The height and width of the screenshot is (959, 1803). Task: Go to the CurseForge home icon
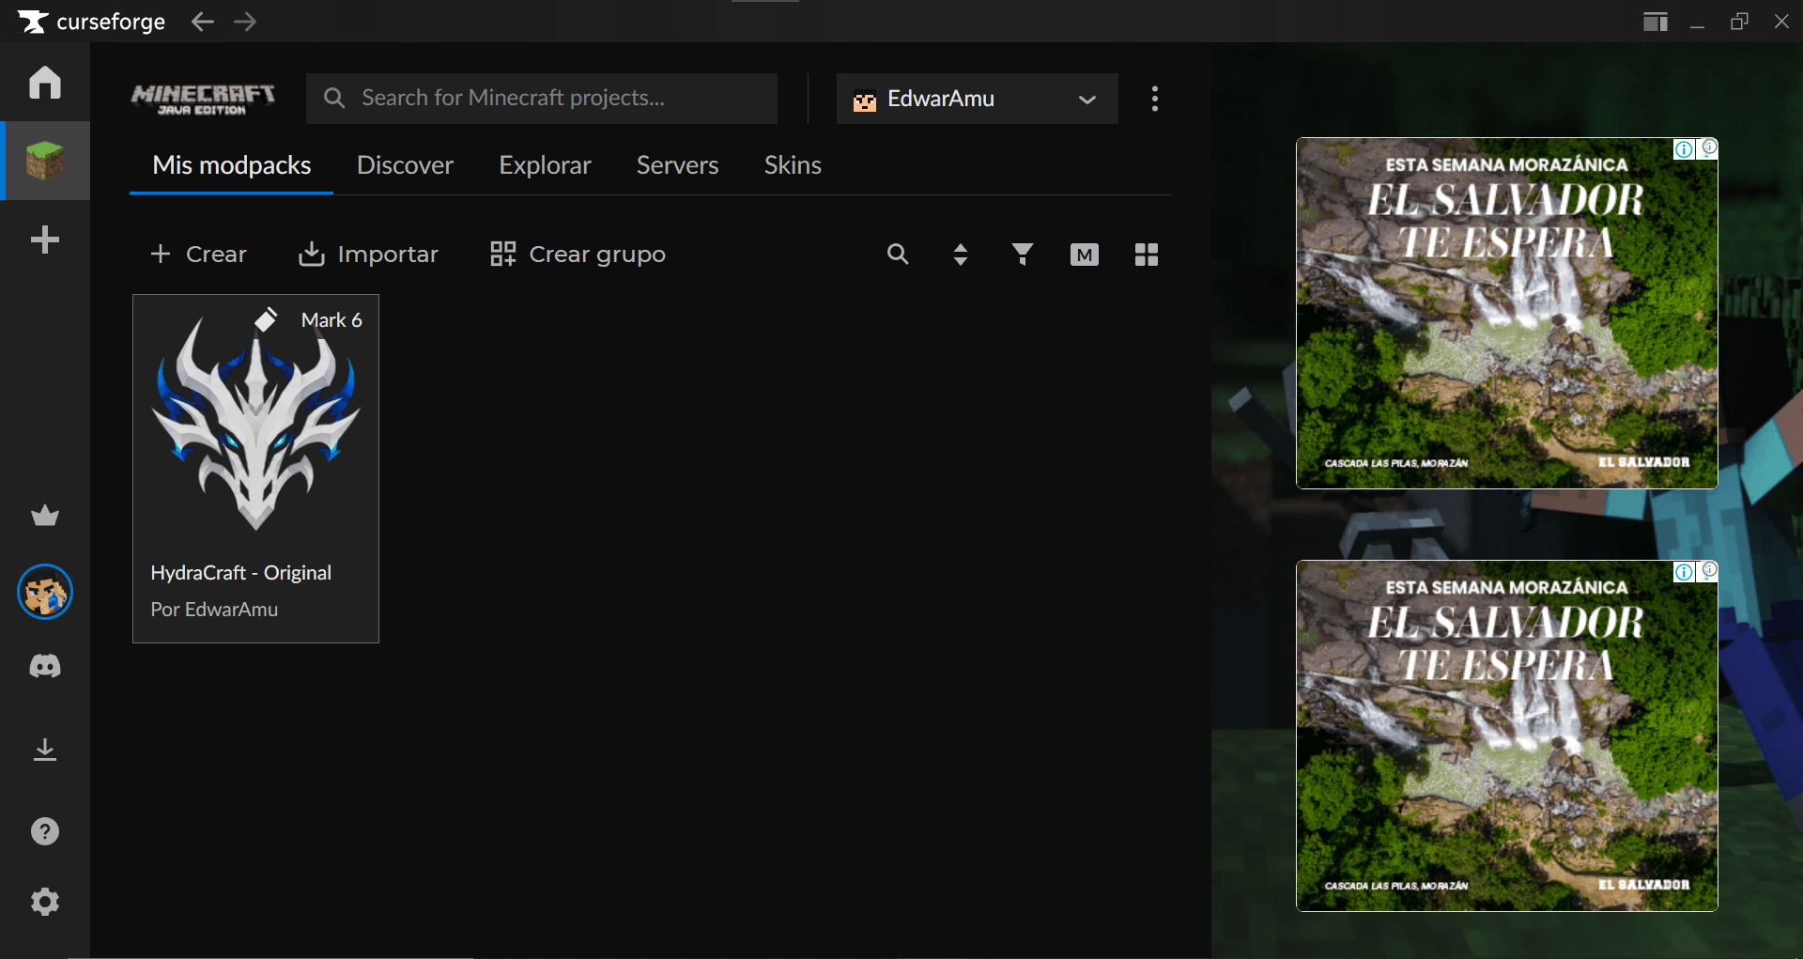(x=45, y=82)
